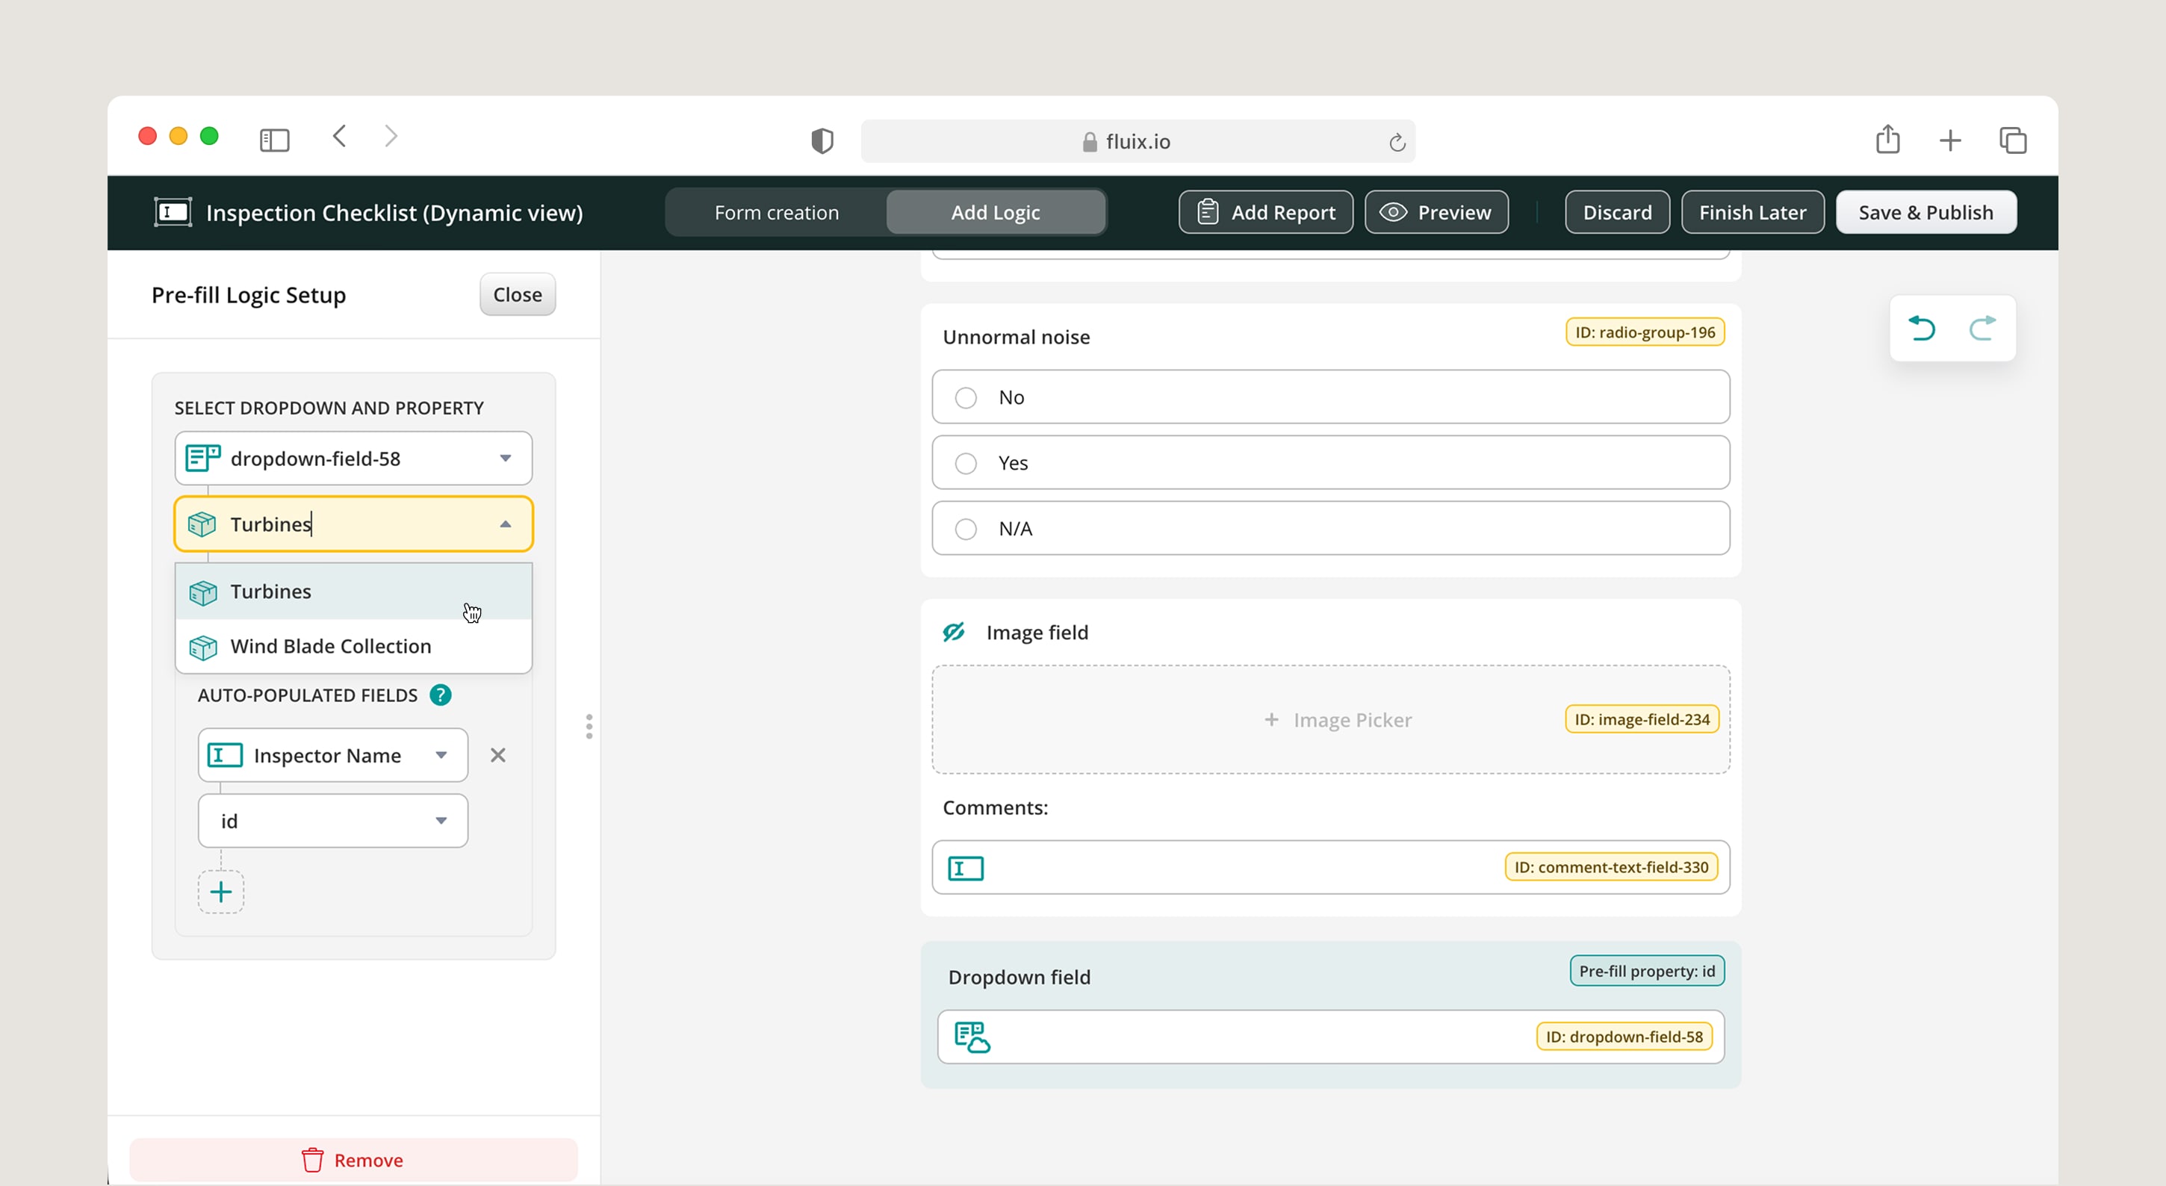The image size is (2166, 1186).
Task: Open a new browser tab
Action: pos(1950,140)
